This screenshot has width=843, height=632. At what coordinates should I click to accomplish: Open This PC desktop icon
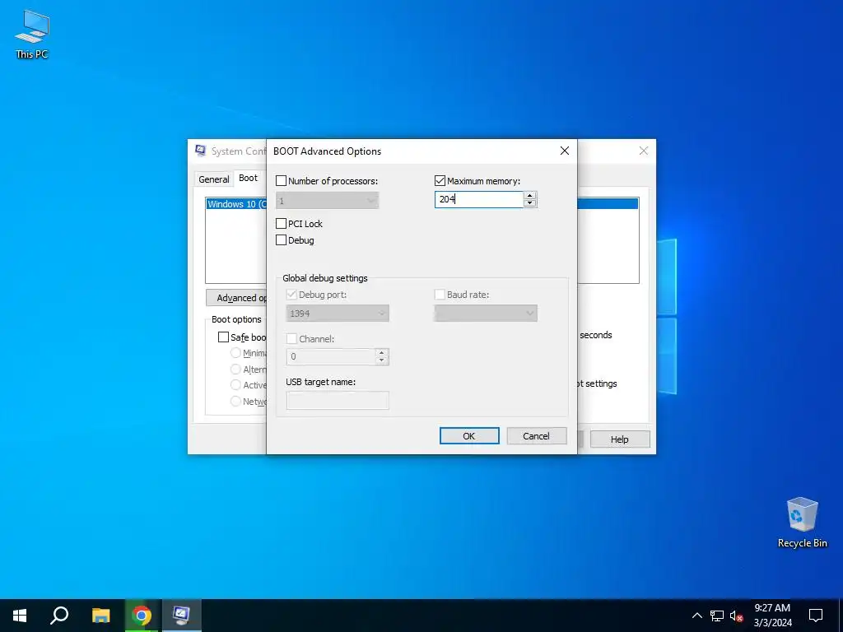pyautogui.click(x=32, y=35)
